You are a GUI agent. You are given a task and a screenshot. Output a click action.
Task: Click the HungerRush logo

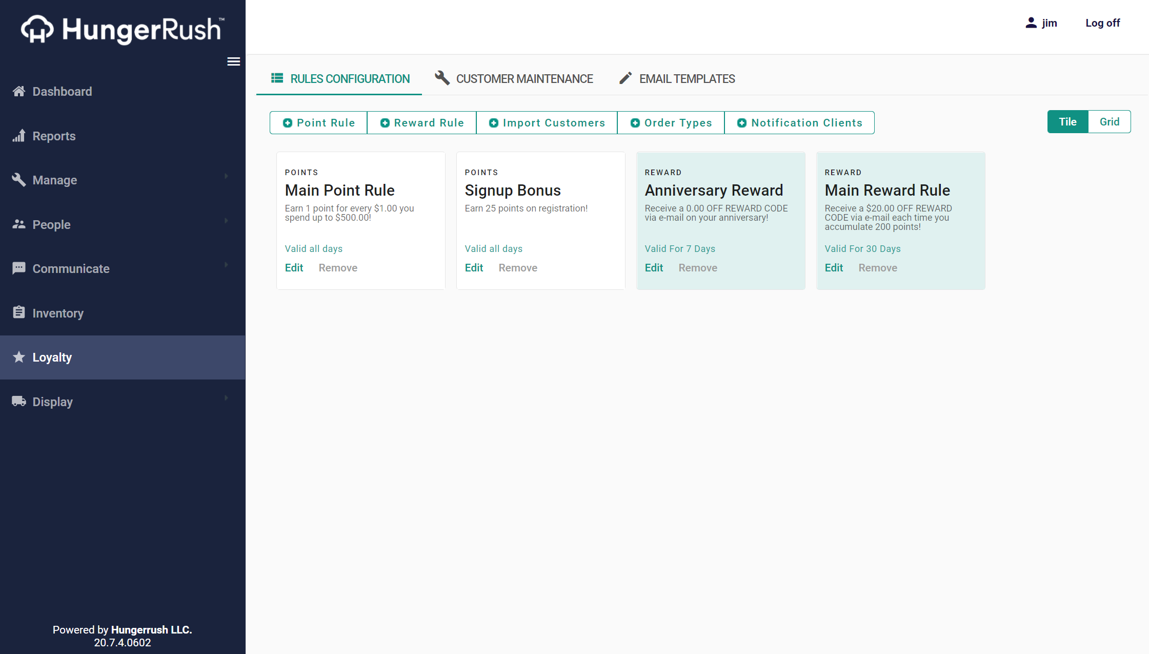123,29
